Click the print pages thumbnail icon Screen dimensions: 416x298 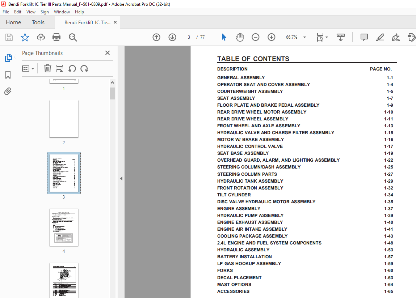60,69
